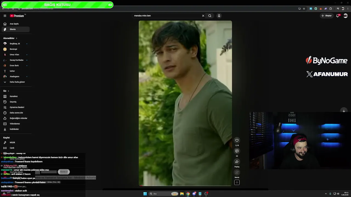Viewport: 351px width, 197px height.
Task: Reload the page in Chrome
Action: (x=13, y=9)
